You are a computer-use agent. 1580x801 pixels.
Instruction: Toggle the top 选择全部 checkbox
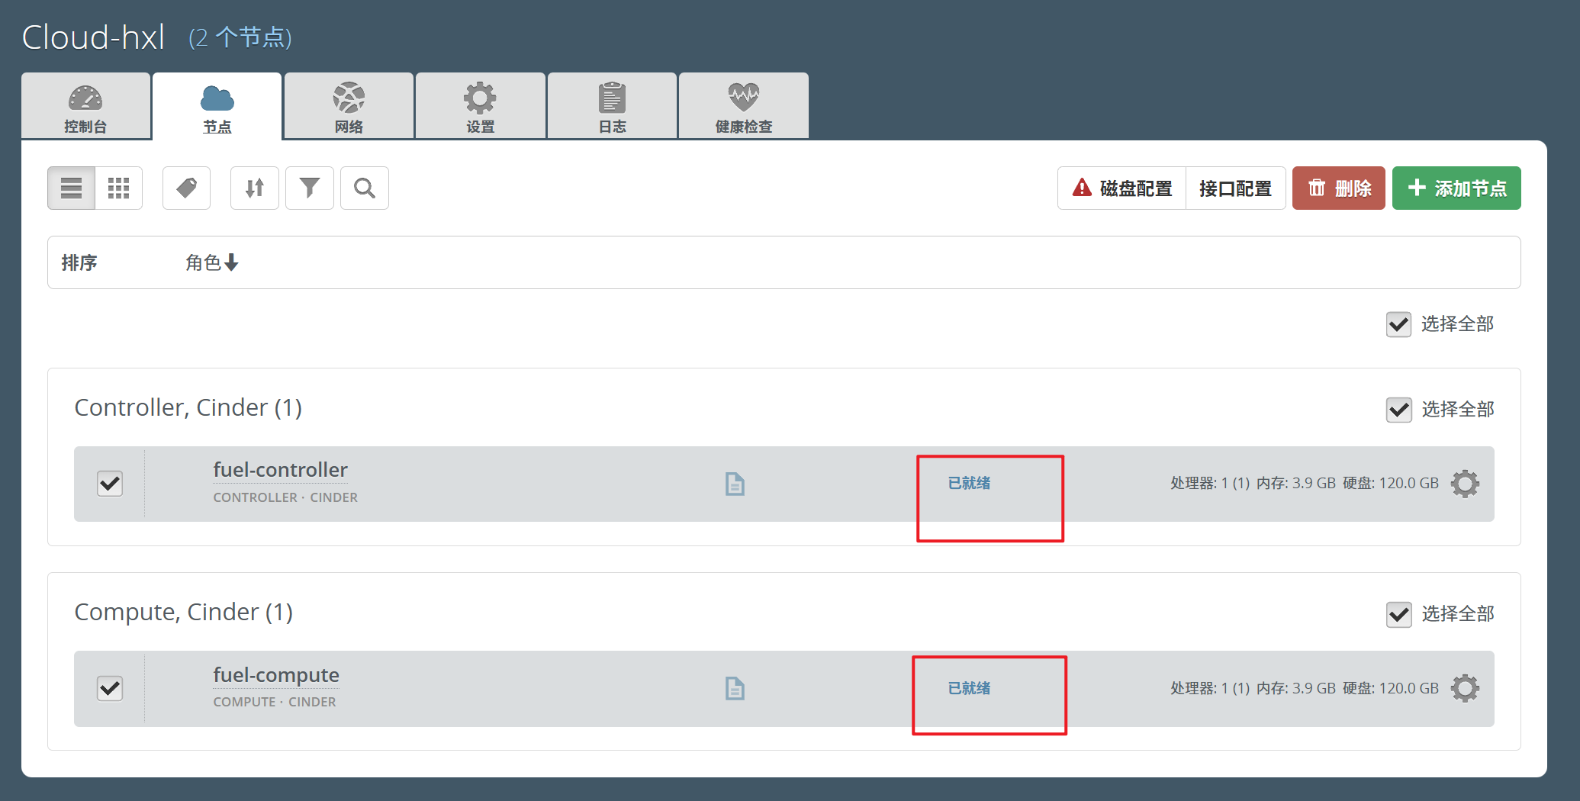coord(1398,324)
